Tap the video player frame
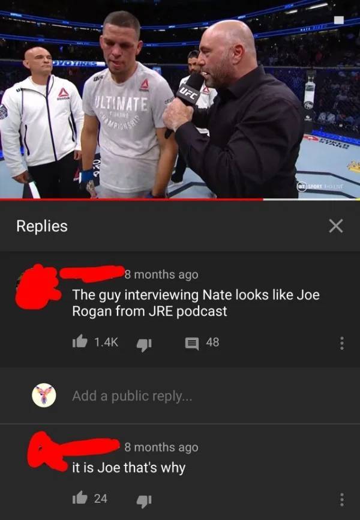 [180, 99]
